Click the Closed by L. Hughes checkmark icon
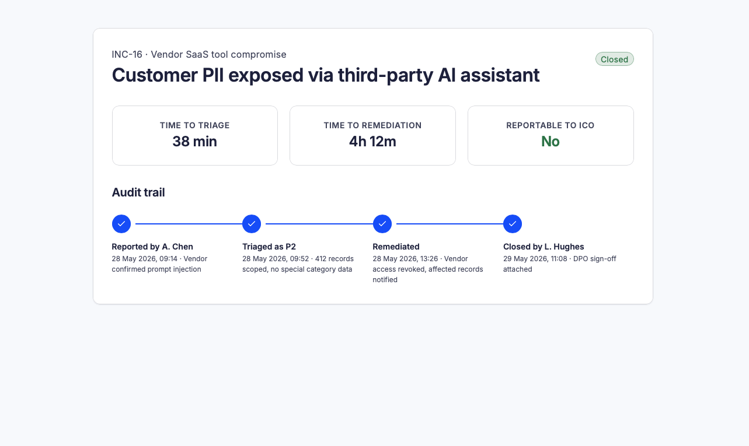This screenshot has height=446, width=749. [x=513, y=224]
